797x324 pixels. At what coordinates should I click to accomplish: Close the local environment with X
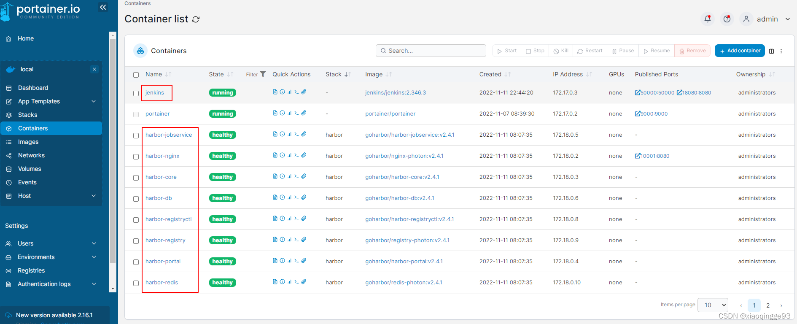pyautogui.click(x=94, y=69)
